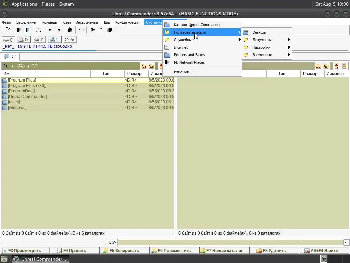Click the asterisk-with-dots toolbar icon
The image size is (350, 263).
[38, 30]
